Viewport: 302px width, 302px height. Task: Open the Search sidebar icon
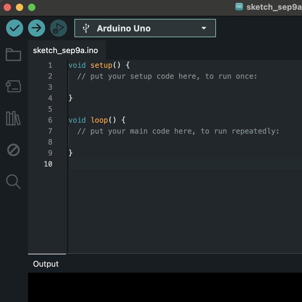[13, 182]
